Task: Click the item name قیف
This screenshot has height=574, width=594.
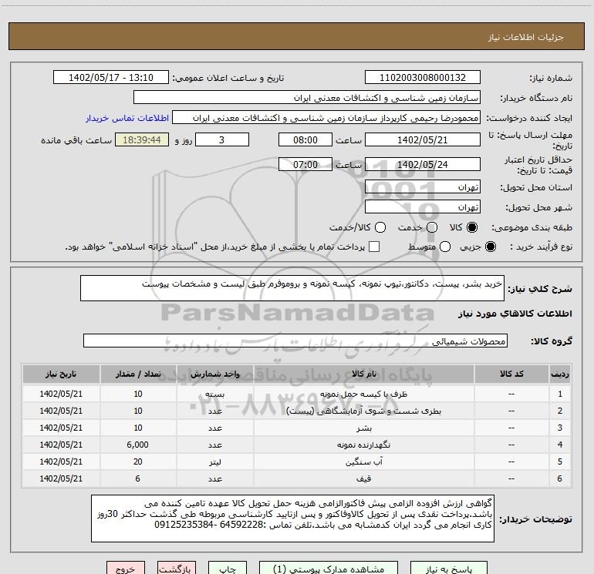Action: tap(363, 478)
